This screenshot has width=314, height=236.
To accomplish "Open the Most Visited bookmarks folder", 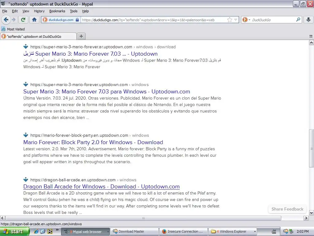I will tap(13, 29).
